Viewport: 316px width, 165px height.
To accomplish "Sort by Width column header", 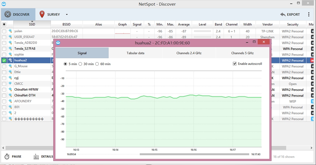I will (248, 24).
